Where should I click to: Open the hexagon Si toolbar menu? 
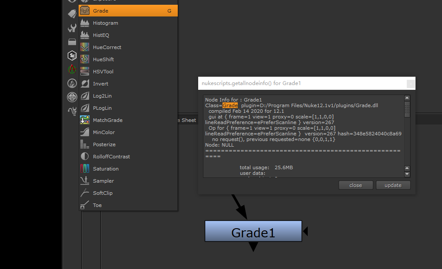pos(72,56)
